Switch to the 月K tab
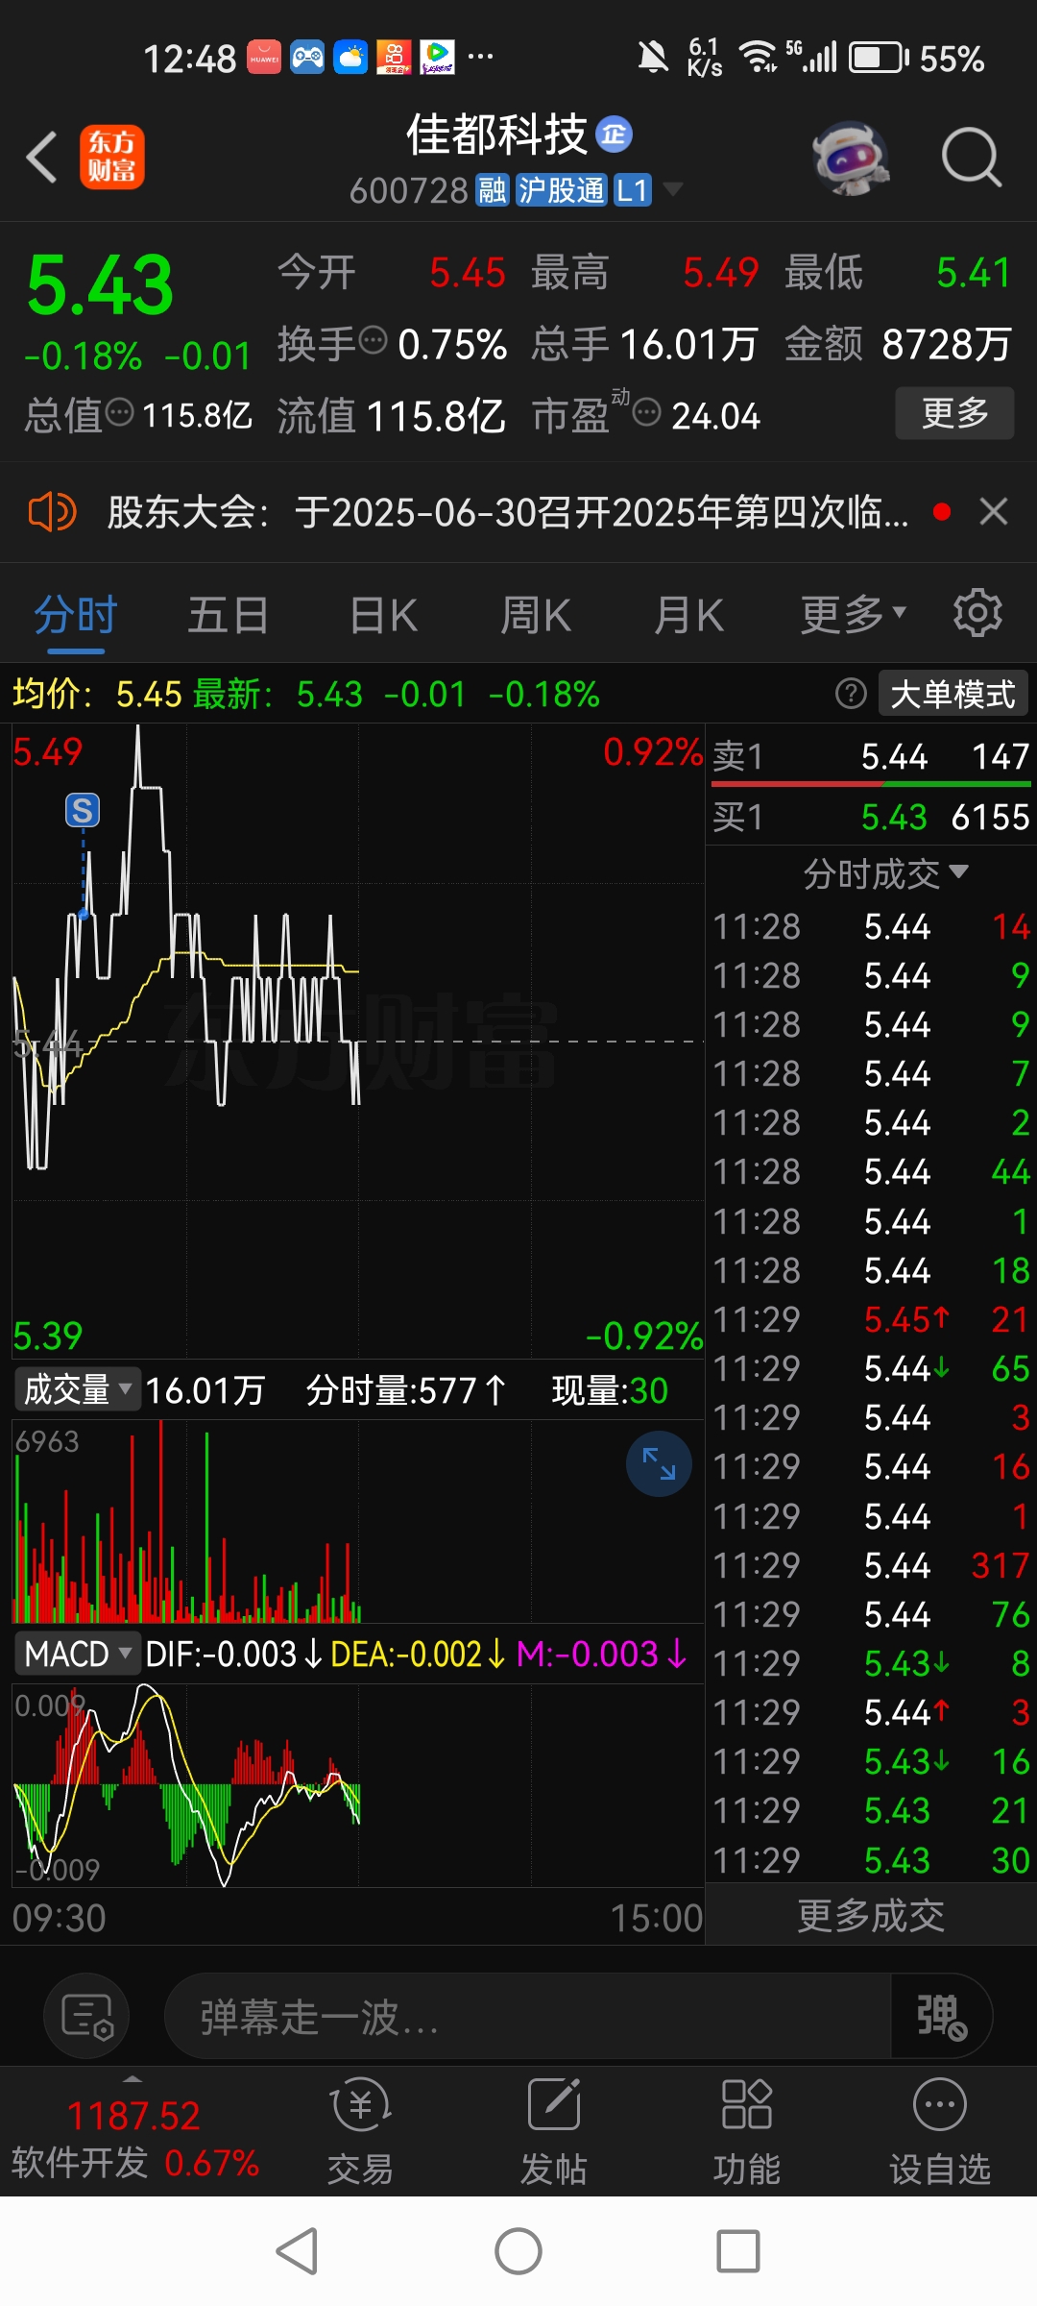Viewport: 1037px width, 2306px height. tap(688, 615)
